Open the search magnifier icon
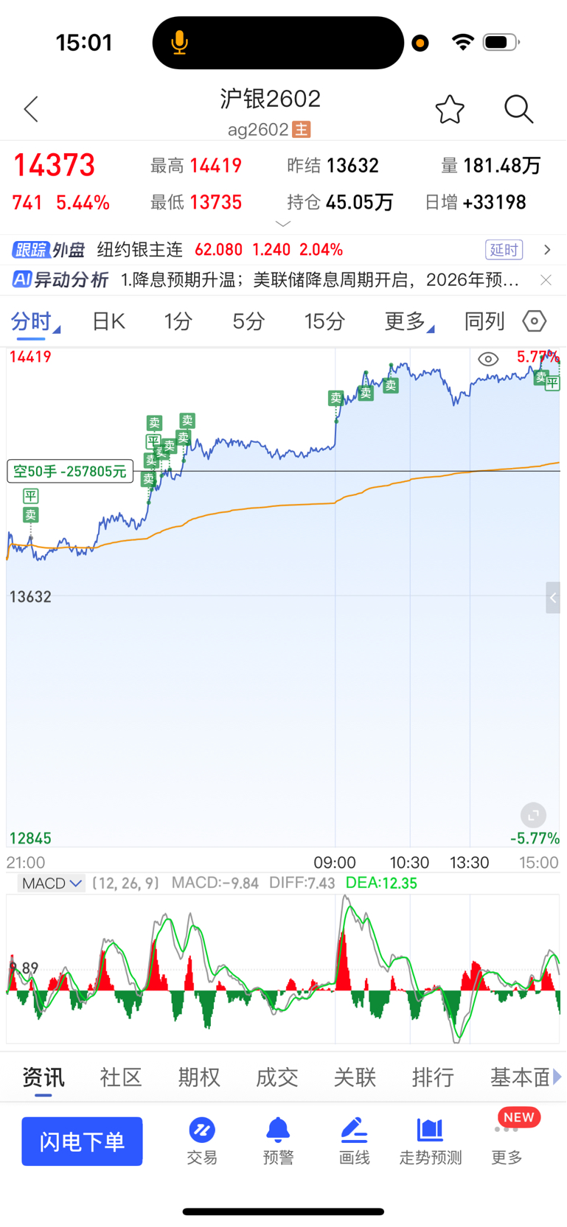567x1227 pixels. click(x=518, y=109)
